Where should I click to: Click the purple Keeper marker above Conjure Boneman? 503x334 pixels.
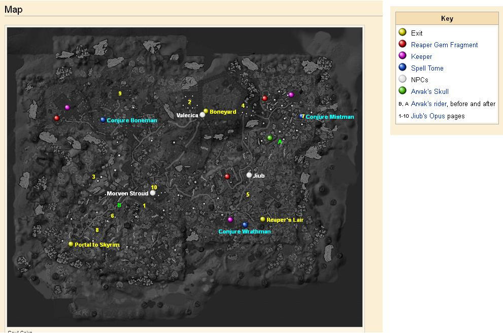pyautogui.click(x=67, y=108)
